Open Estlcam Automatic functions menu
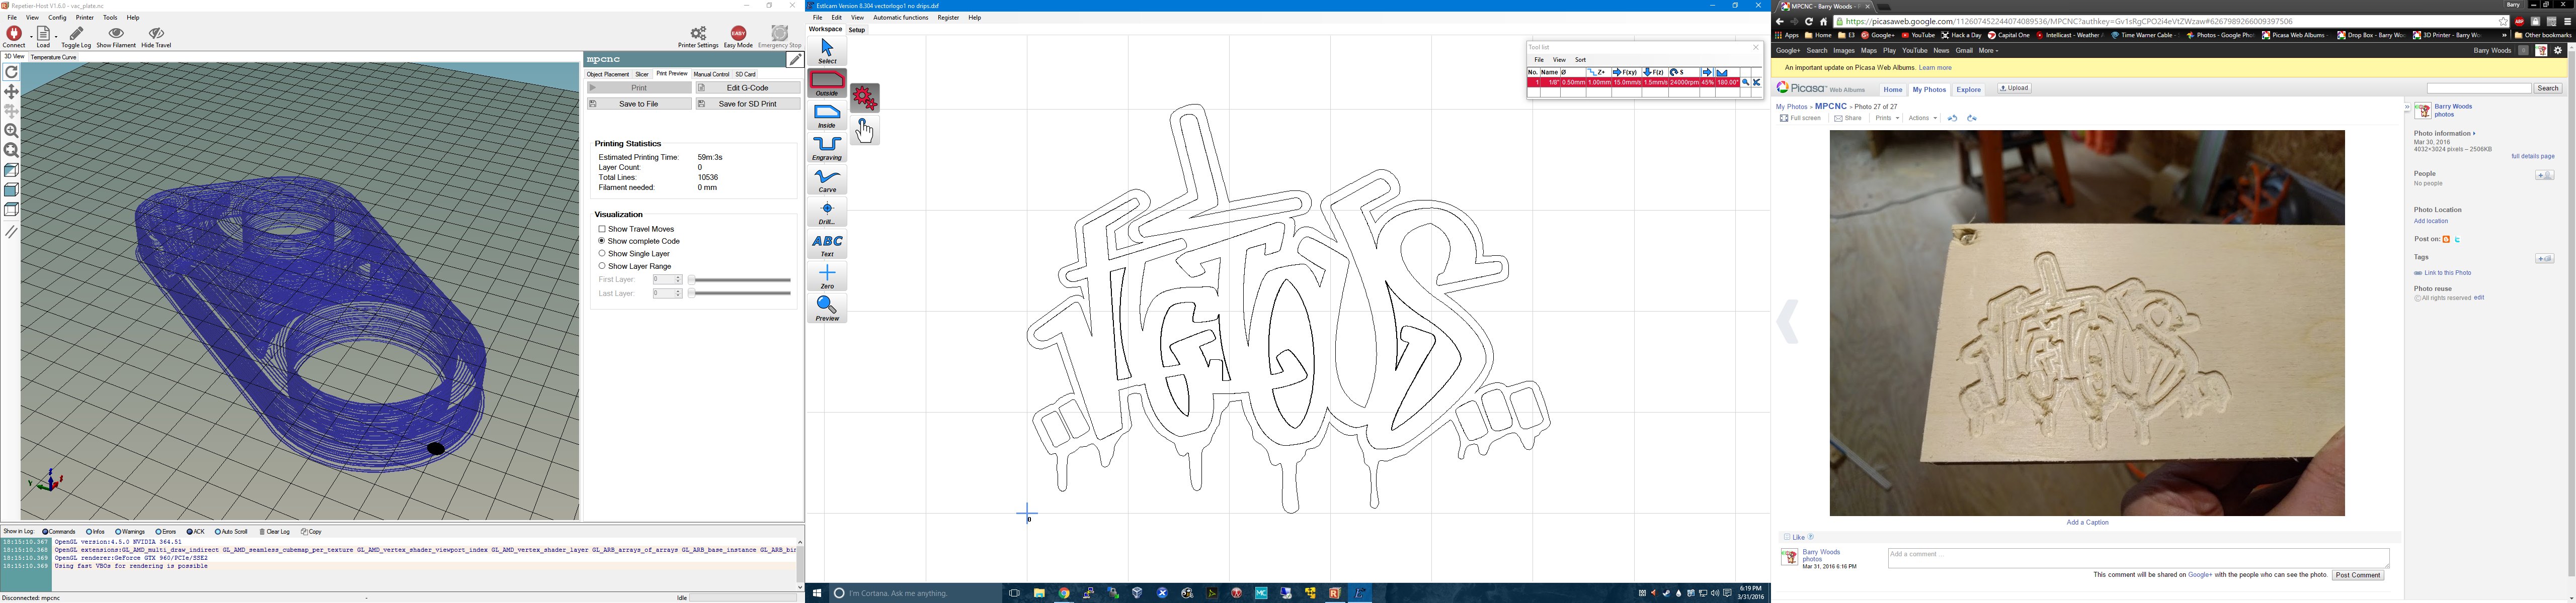2576x603 pixels. coord(900,18)
